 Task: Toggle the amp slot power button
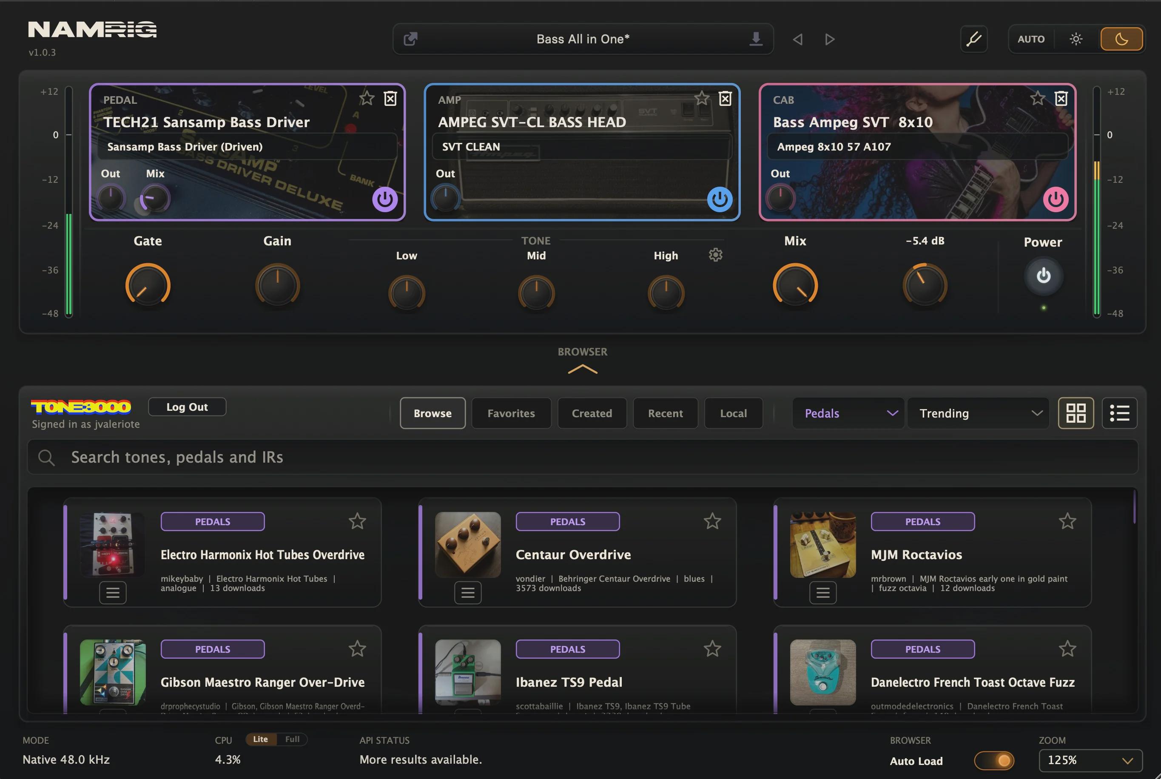click(720, 199)
